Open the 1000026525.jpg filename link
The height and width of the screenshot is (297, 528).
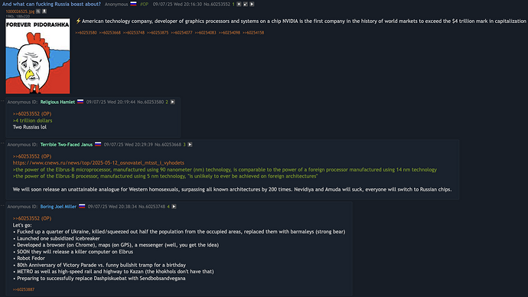[20, 11]
